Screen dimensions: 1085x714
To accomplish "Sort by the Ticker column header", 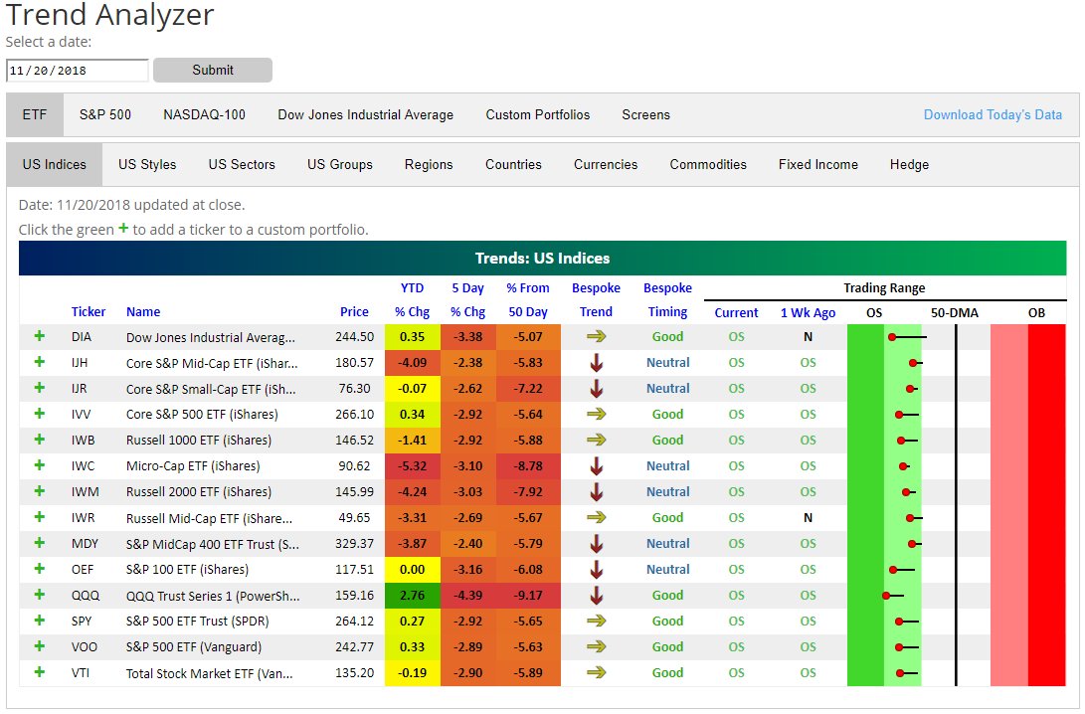I will point(88,312).
